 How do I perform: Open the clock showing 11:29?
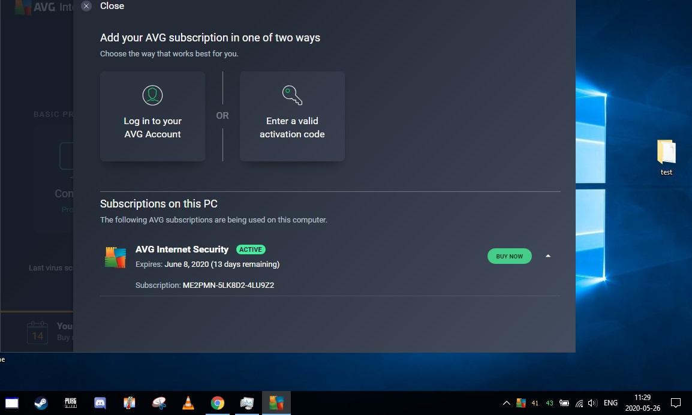[x=643, y=402]
